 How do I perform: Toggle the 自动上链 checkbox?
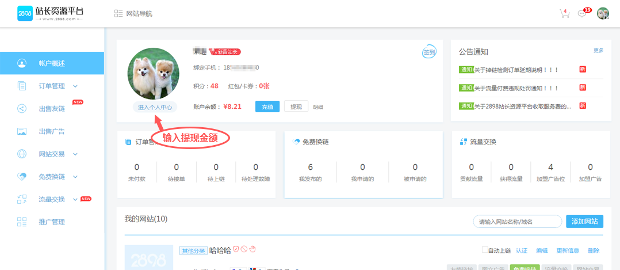coord(485,250)
